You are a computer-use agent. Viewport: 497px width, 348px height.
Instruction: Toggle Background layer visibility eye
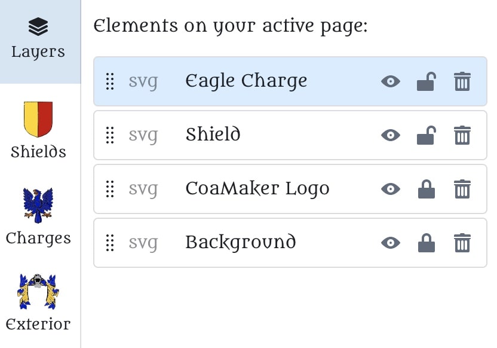391,243
